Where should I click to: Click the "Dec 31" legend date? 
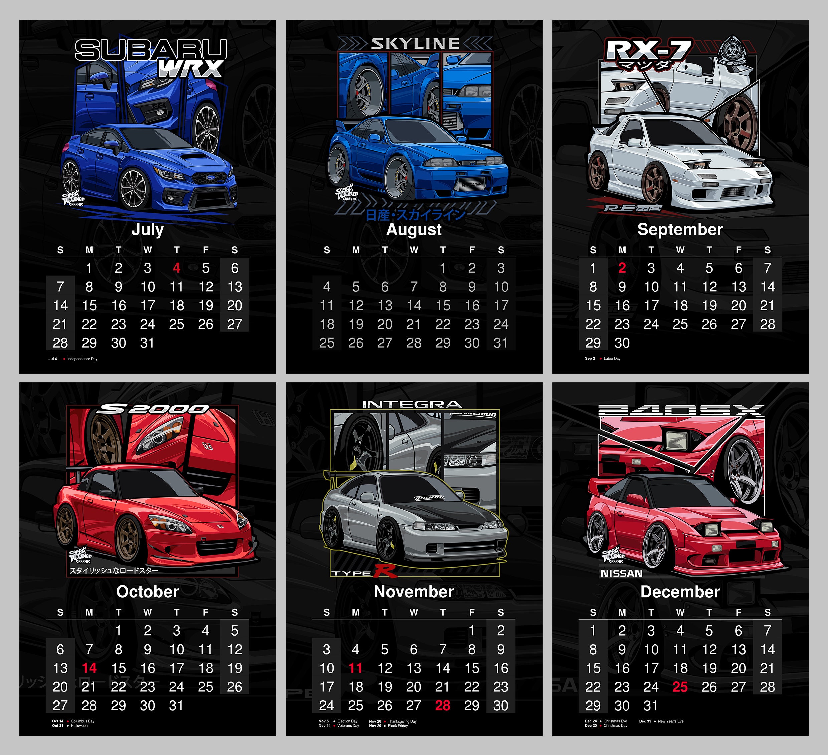click(x=645, y=721)
